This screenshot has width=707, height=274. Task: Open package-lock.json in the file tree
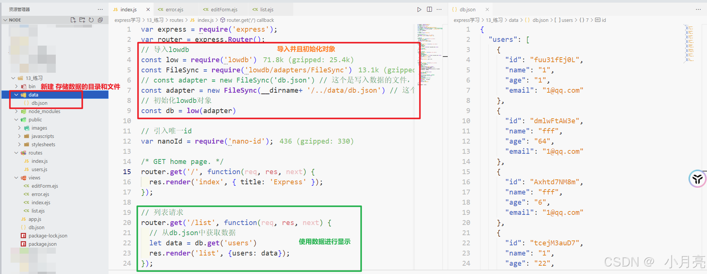pos(48,236)
